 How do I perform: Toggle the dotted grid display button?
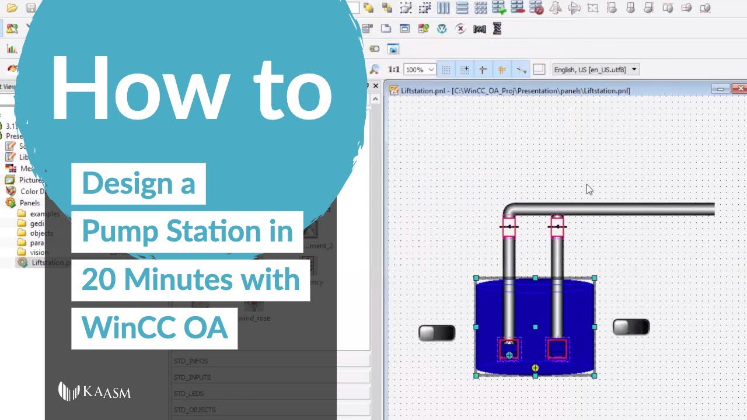(x=446, y=69)
